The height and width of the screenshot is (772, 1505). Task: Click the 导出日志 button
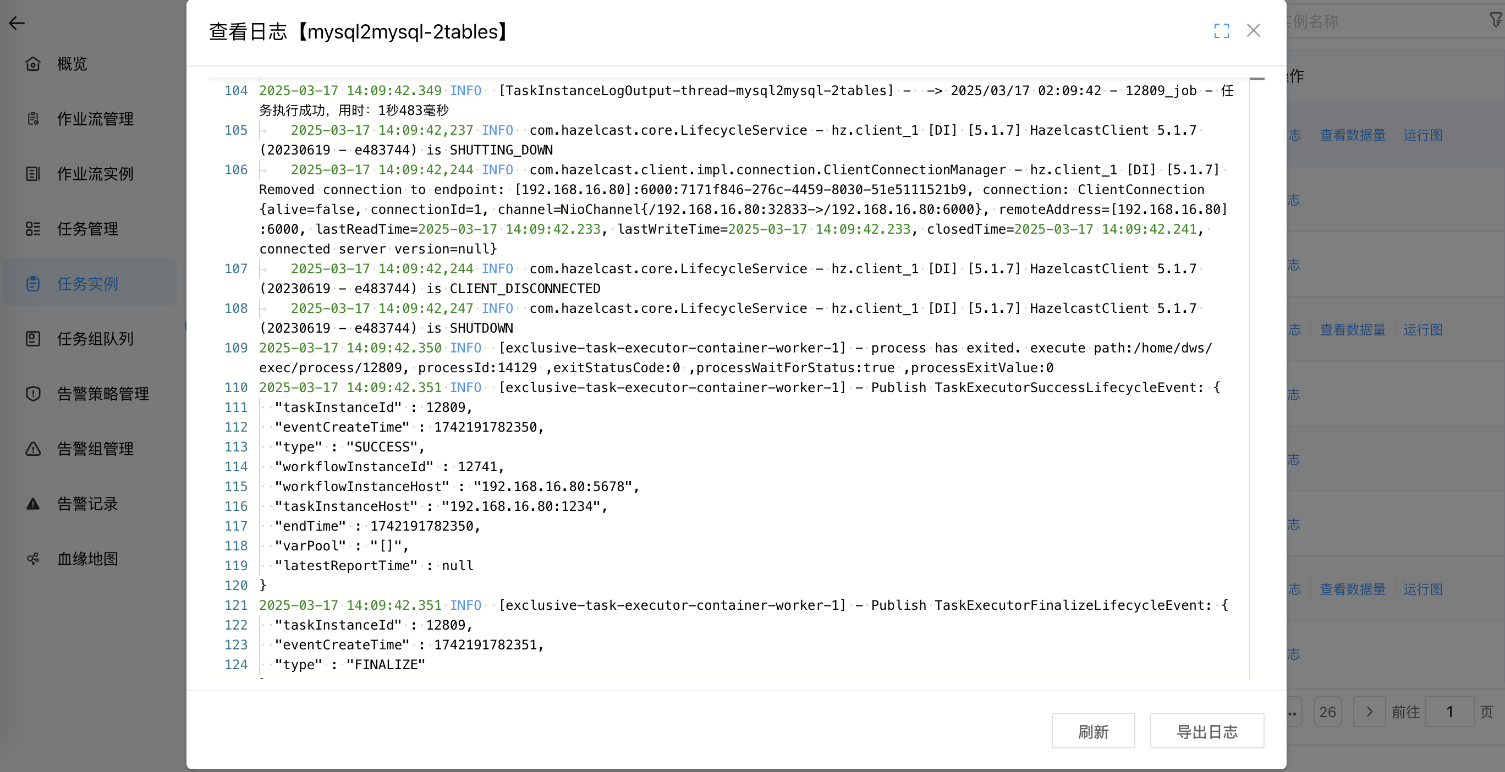click(x=1206, y=731)
